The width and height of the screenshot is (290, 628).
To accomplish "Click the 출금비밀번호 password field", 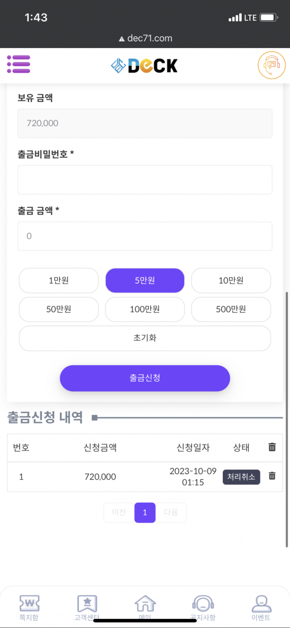I will (145, 180).
